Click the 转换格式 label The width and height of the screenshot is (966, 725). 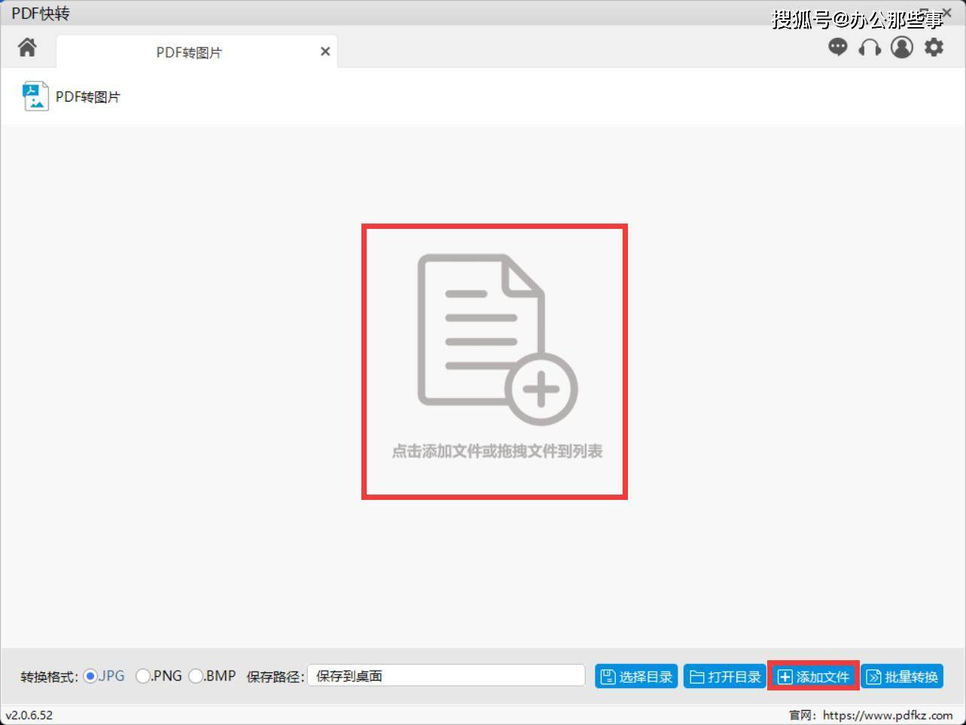(49, 677)
